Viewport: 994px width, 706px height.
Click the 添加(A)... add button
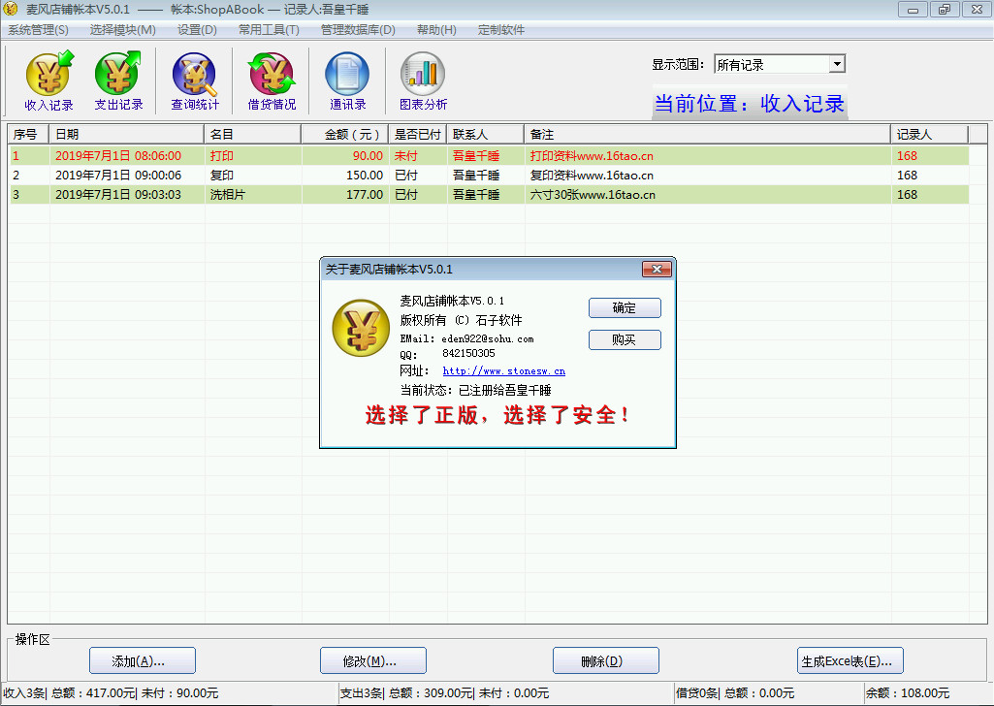pyautogui.click(x=142, y=661)
